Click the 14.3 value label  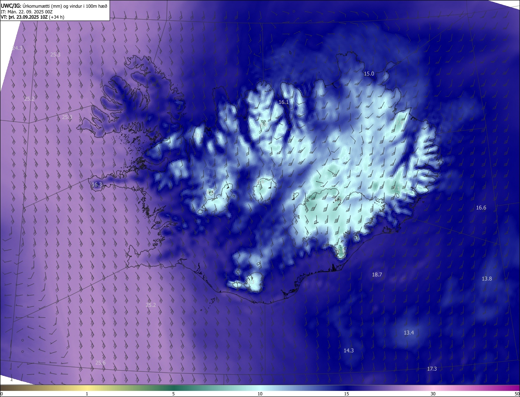click(349, 351)
